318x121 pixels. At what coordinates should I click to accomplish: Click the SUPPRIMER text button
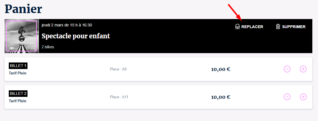pos(294,27)
